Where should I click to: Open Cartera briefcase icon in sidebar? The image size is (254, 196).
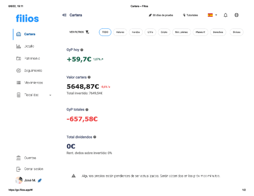tap(19, 34)
